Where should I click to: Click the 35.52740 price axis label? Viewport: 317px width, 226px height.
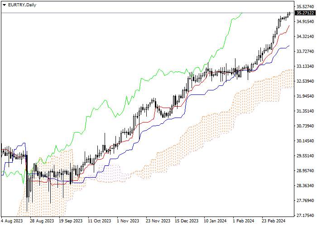305,7
